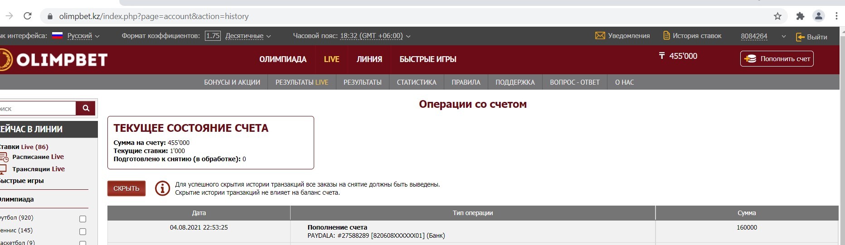Click the Тип операции column header

click(473, 213)
